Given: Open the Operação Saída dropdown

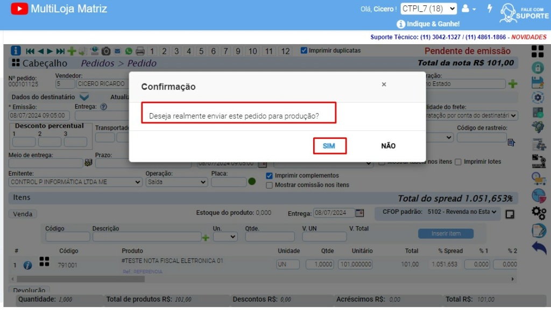Looking at the screenshot, I should pos(176,182).
